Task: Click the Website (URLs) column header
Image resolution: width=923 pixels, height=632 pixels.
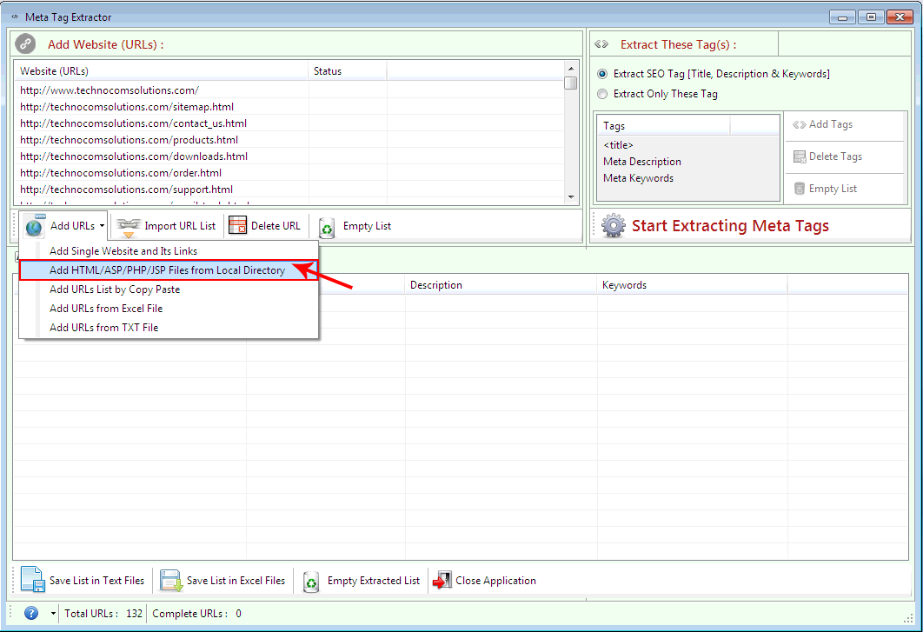Action: (x=162, y=70)
